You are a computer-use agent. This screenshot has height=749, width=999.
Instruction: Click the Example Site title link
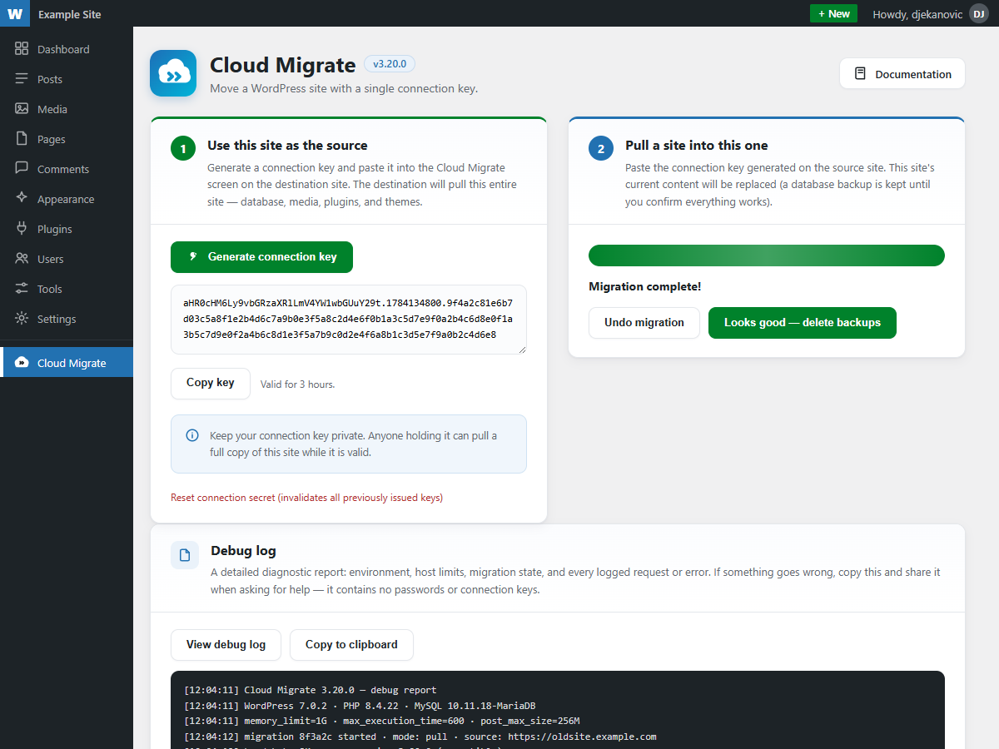[70, 14]
